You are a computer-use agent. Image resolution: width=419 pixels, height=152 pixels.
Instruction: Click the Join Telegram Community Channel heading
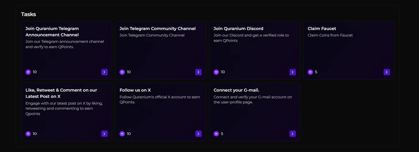pos(158,28)
